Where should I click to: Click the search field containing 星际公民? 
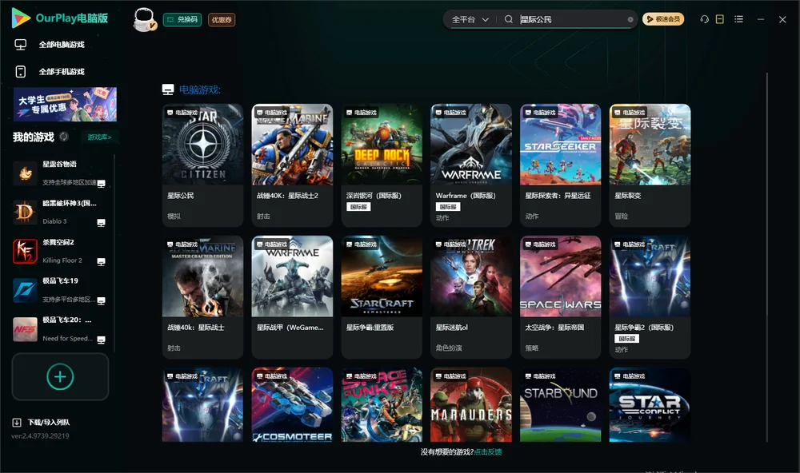point(571,19)
